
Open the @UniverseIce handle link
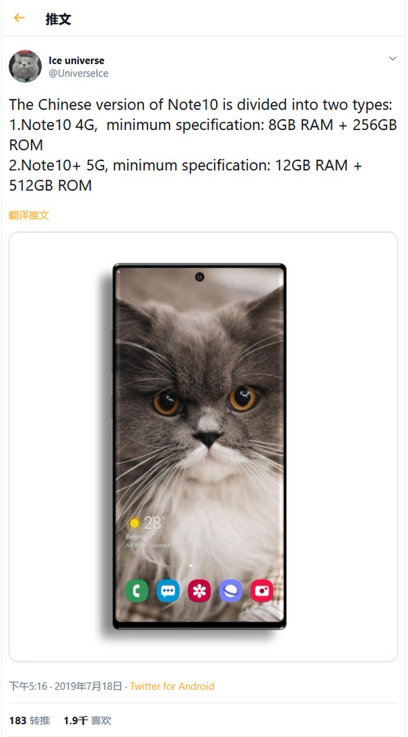coord(78,73)
